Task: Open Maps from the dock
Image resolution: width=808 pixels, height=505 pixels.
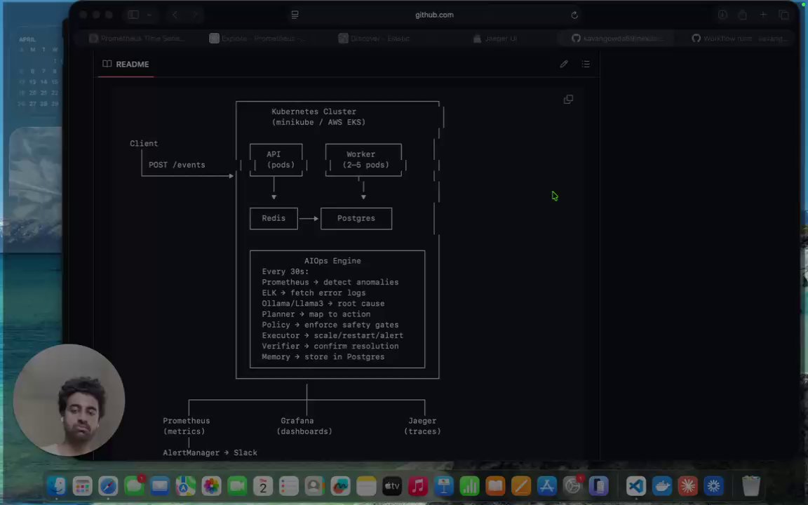Action: tap(185, 486)
